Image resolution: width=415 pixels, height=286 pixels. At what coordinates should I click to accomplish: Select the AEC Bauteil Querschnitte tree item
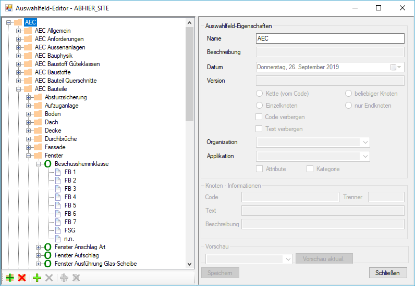pyautogui.click(x=66, y=81)
